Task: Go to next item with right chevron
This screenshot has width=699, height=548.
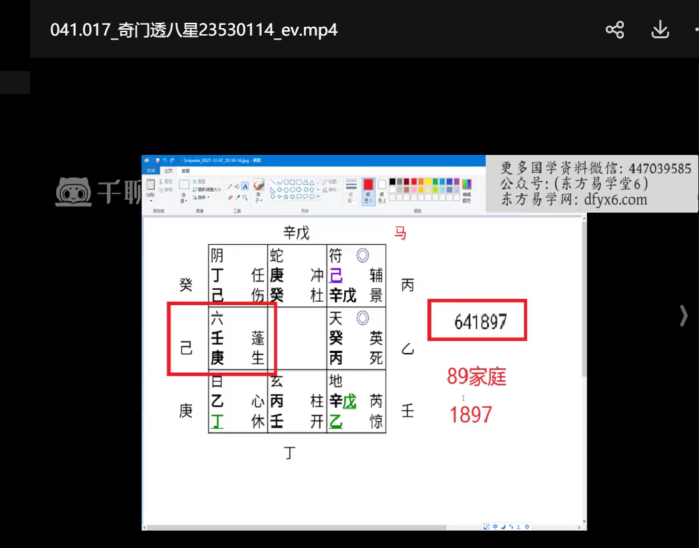Action: pyautogui.click(x=684, y=315)
